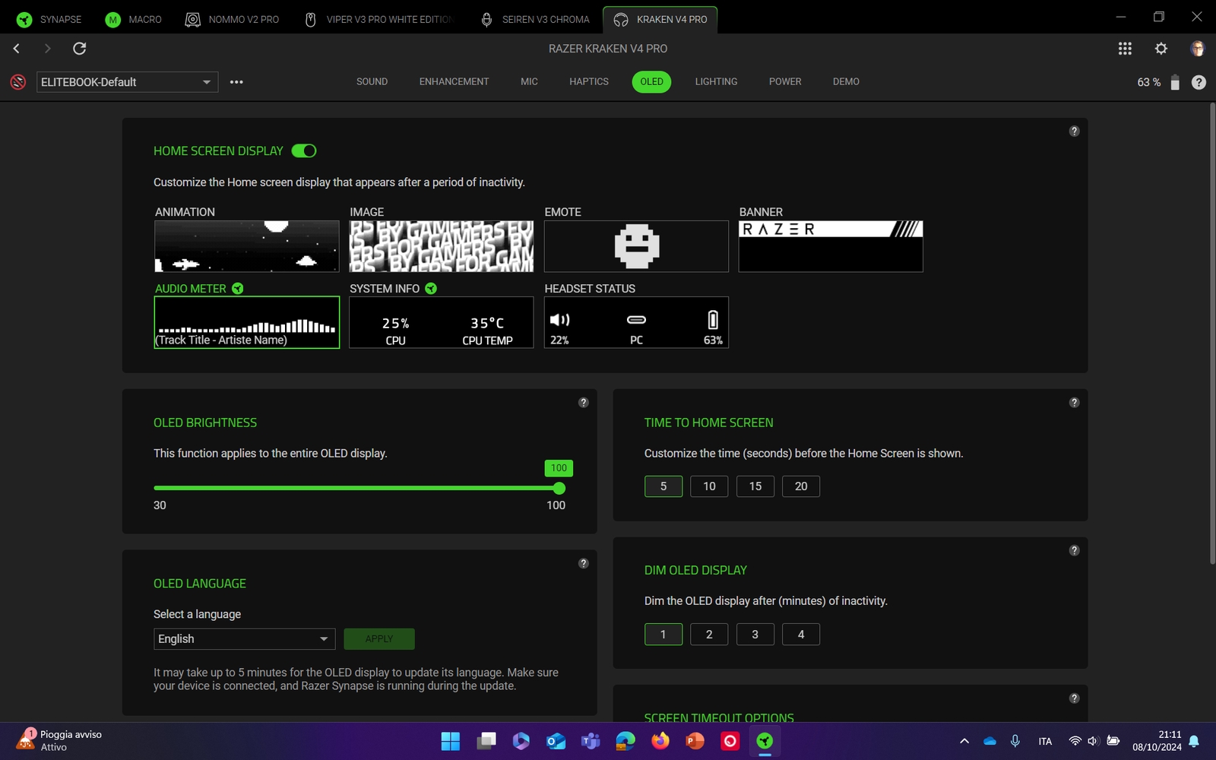Viewport: 1216px width, 760px height.
Task: Set Time to Home Screen to 10 seconds
Action: (x=709, y=486)
